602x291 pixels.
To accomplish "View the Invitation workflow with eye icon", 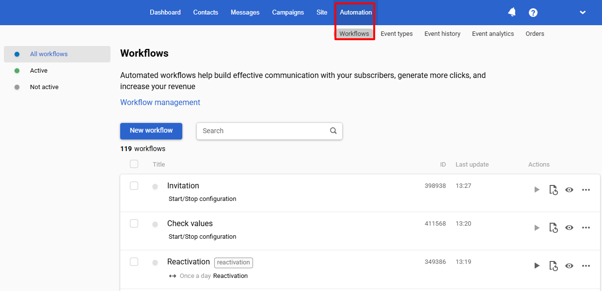I will pos(570,189).
